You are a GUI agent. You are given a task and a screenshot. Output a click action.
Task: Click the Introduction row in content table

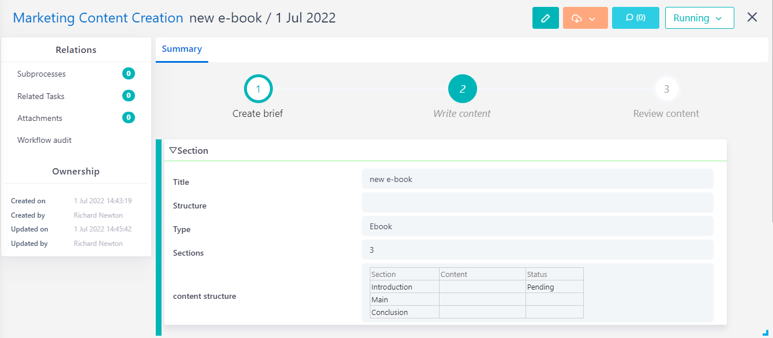[x=404, y=287]
